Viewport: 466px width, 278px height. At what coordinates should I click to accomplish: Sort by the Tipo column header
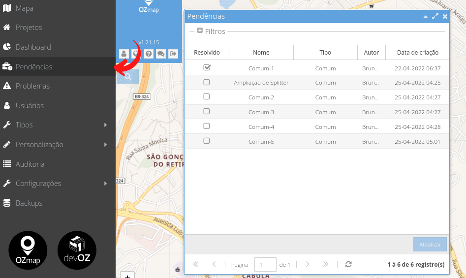coord(325,53)
